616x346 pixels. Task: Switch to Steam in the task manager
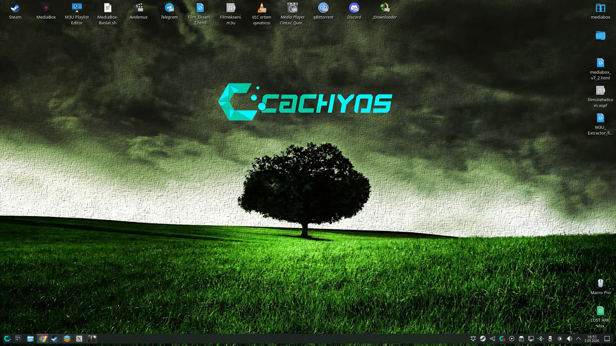point(55,339)
